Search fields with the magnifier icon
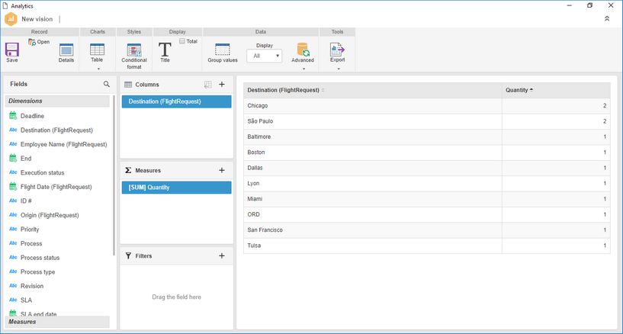The image size is (623, 334). 107,84
